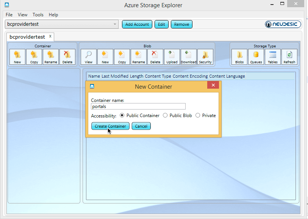The width and height of the screenshot is (308, 219).
Task: Click Create Container button
Action: pyautogui.click(x=110, y=126)
